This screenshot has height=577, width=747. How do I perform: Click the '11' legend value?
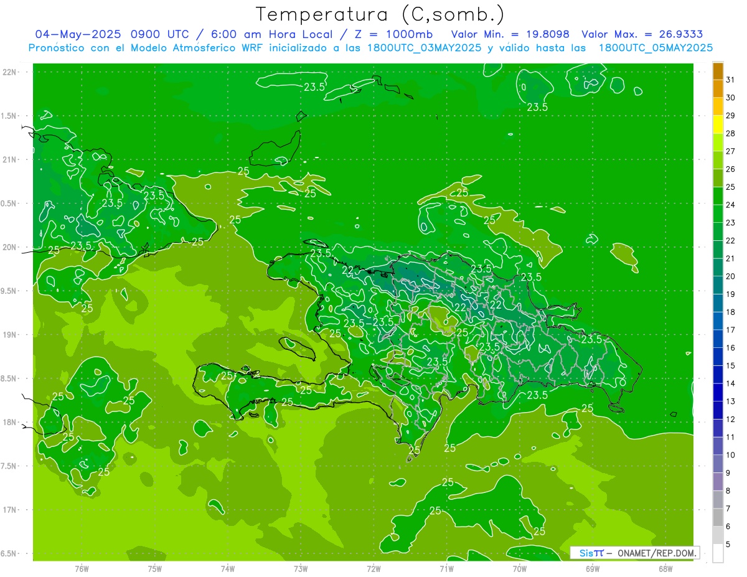pos(731,438)
